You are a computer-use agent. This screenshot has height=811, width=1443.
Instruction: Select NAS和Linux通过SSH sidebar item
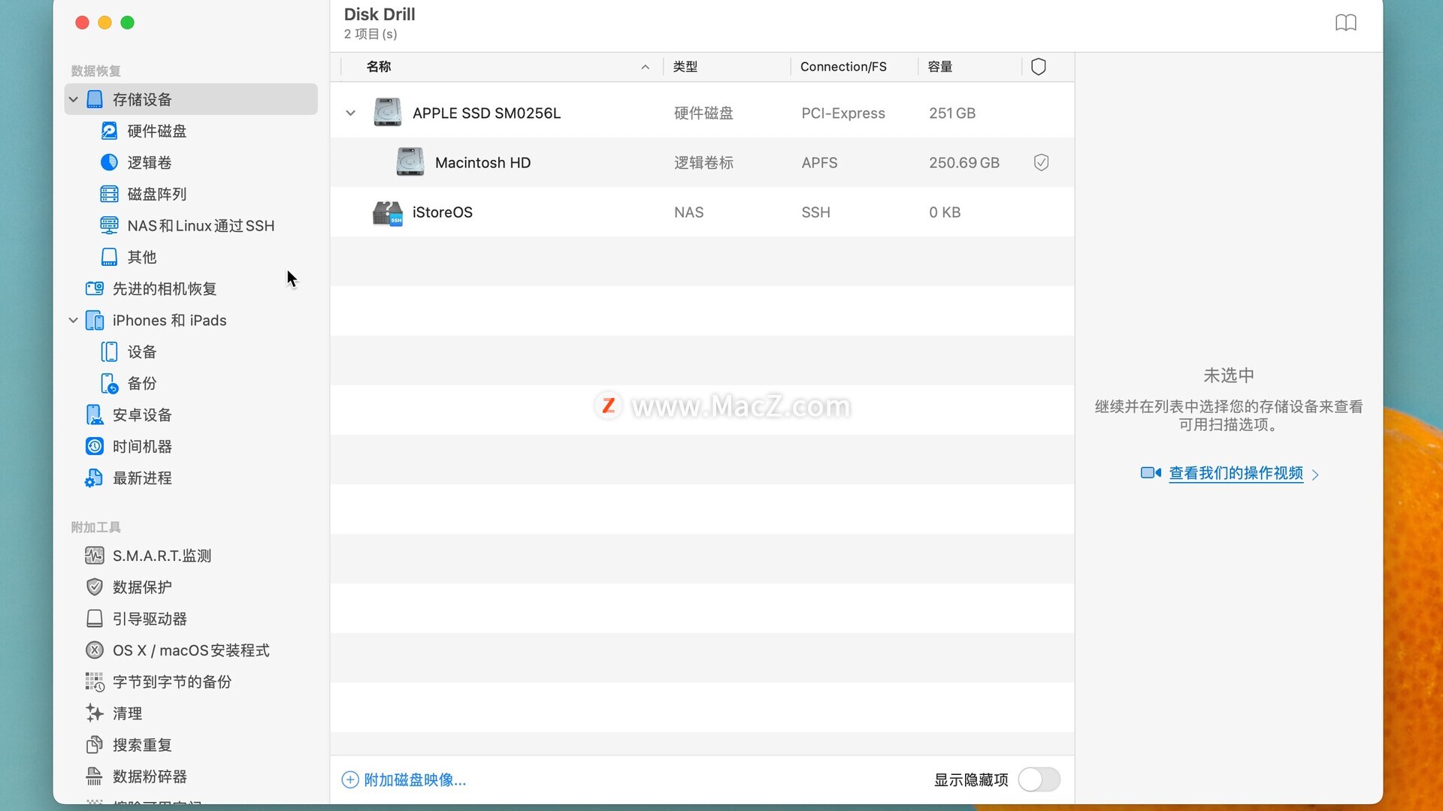tap(200, 226)
